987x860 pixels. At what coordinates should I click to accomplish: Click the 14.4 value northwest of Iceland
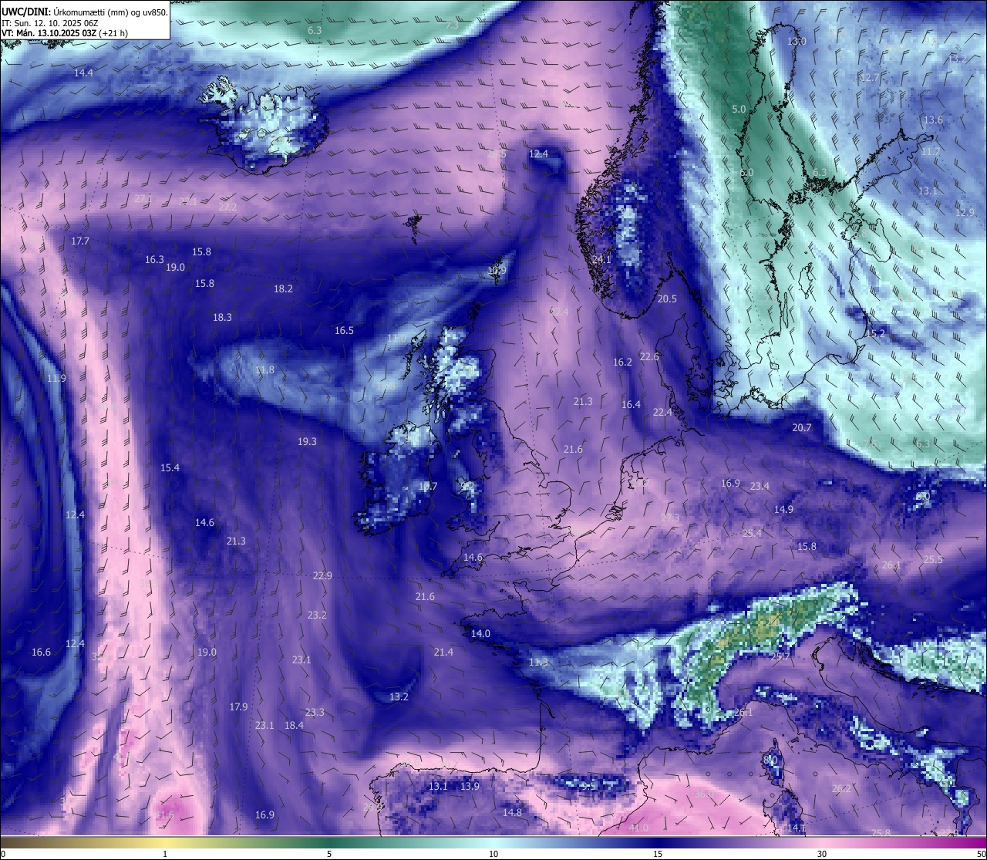(83, 73)
